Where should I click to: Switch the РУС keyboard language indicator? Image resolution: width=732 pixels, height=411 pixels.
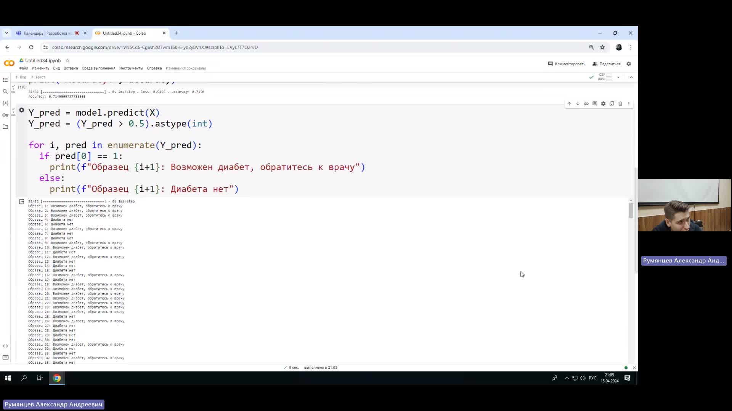click(x=592, y=378)
